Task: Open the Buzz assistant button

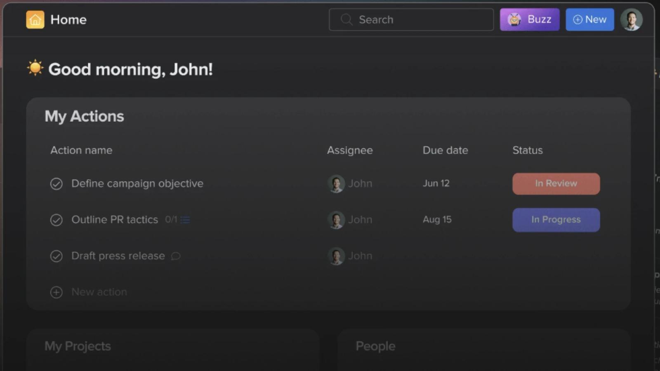Action: [x=530, y=19]
